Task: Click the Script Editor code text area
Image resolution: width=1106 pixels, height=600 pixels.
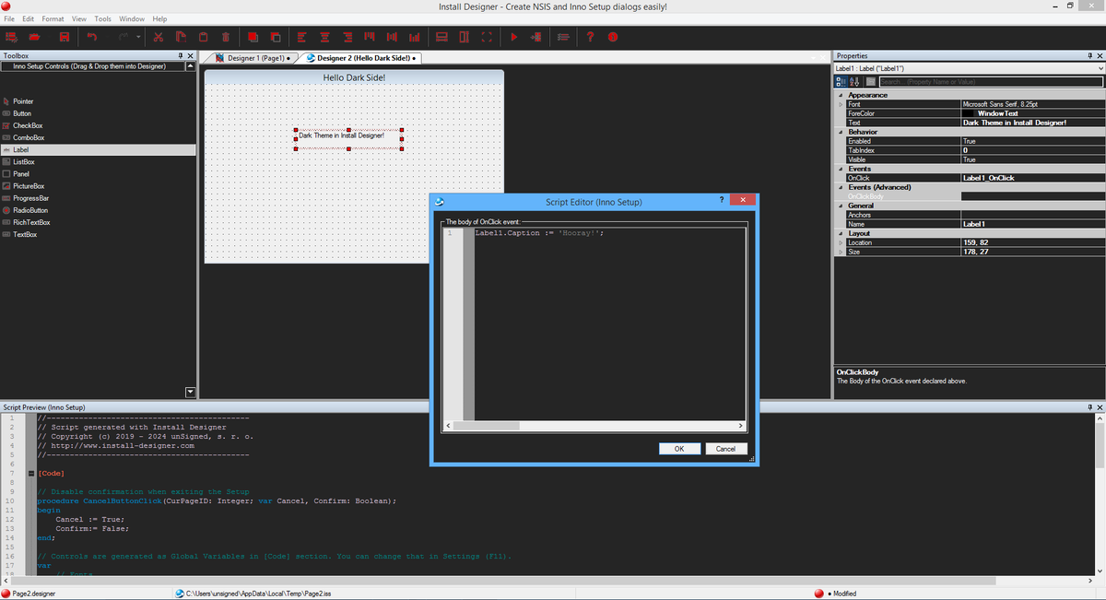Action: [608, 324]
